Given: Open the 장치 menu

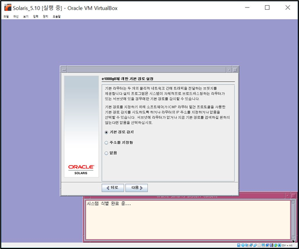Looking at the screenshot, I should tap(45, 16).
